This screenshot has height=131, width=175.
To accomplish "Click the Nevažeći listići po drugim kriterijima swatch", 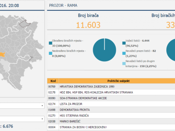I will (x=124, y=64).
